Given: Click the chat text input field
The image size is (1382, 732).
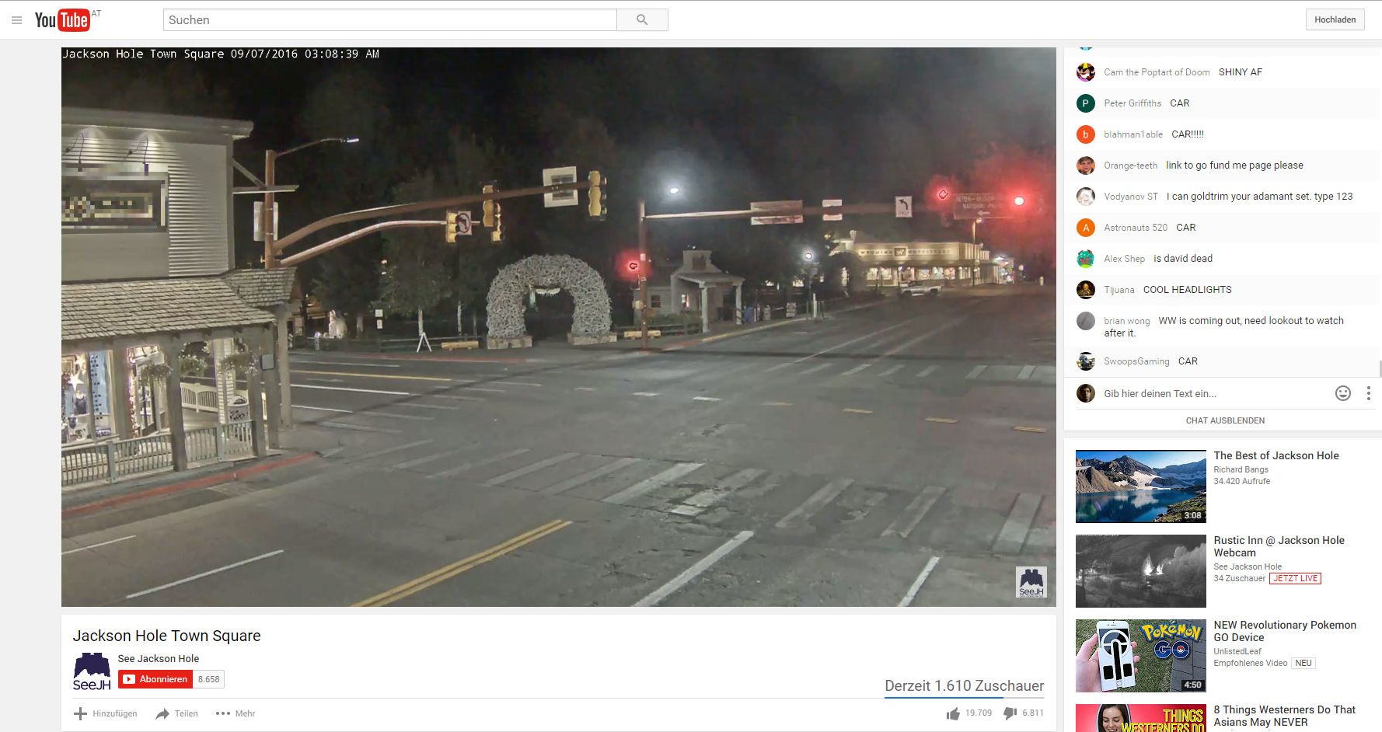Looking at the screenshot, I should click(1213, 394).
